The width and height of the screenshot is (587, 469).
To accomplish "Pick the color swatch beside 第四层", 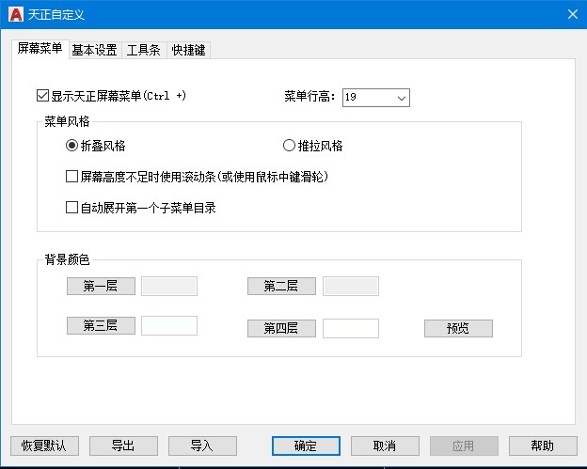I will point(351,328).
